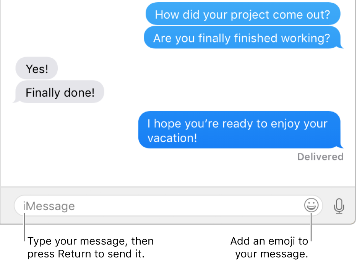The width and height of the screenshot is (357, 262).
Task: Open the emoji picker smiley icon
Action: (311, 205)
